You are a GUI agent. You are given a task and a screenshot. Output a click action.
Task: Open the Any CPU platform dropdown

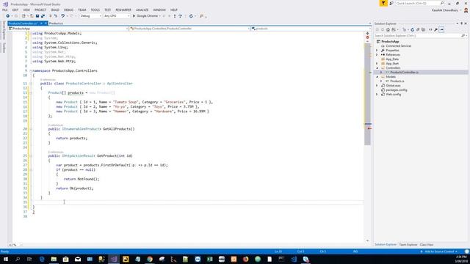point(117,16)
